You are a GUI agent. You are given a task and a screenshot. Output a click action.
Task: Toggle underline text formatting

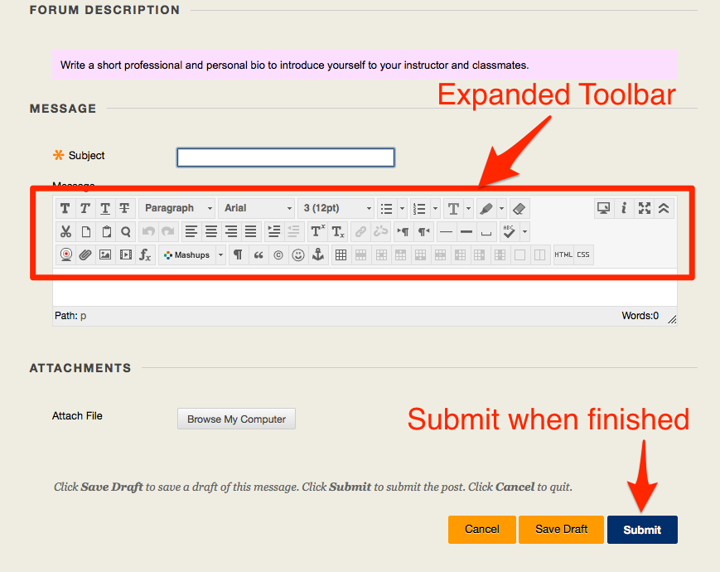[x=104, y=209]
